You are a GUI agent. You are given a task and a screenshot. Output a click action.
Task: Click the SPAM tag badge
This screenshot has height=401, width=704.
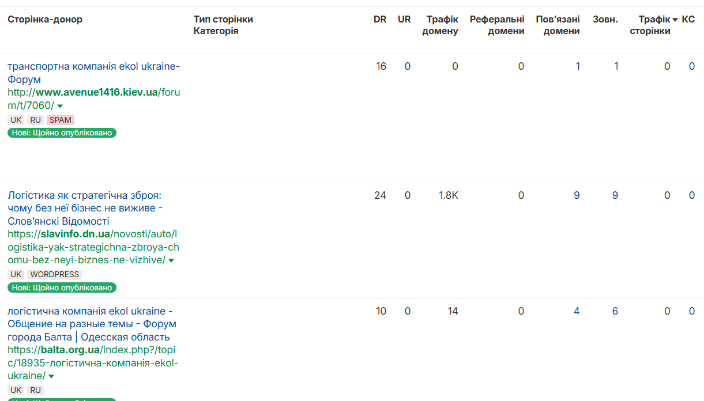[x=61, y=120]
